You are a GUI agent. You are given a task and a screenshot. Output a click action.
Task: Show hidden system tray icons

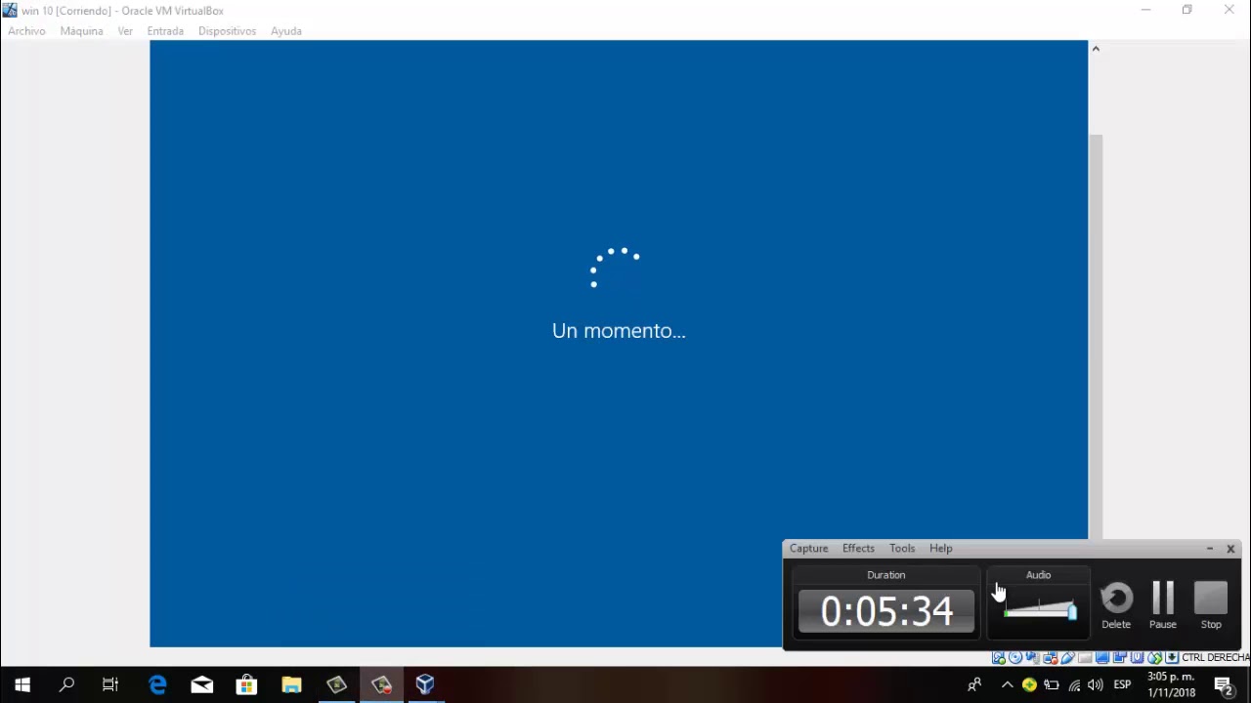click(x=1008, y=684)
